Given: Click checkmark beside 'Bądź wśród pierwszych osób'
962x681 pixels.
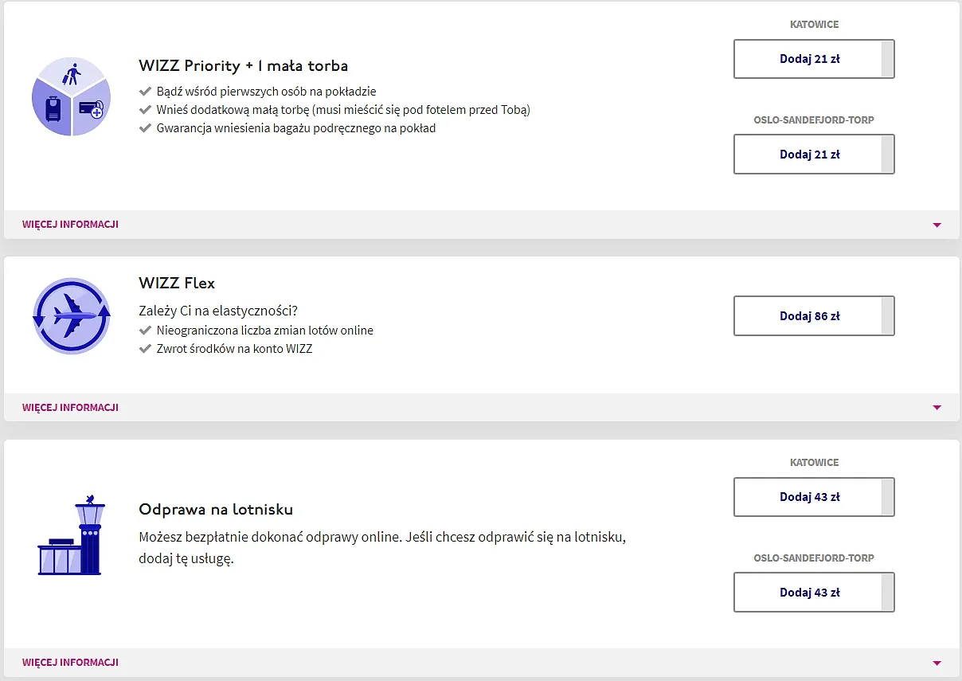Looking at the screenshot, I should click(145, 92).
